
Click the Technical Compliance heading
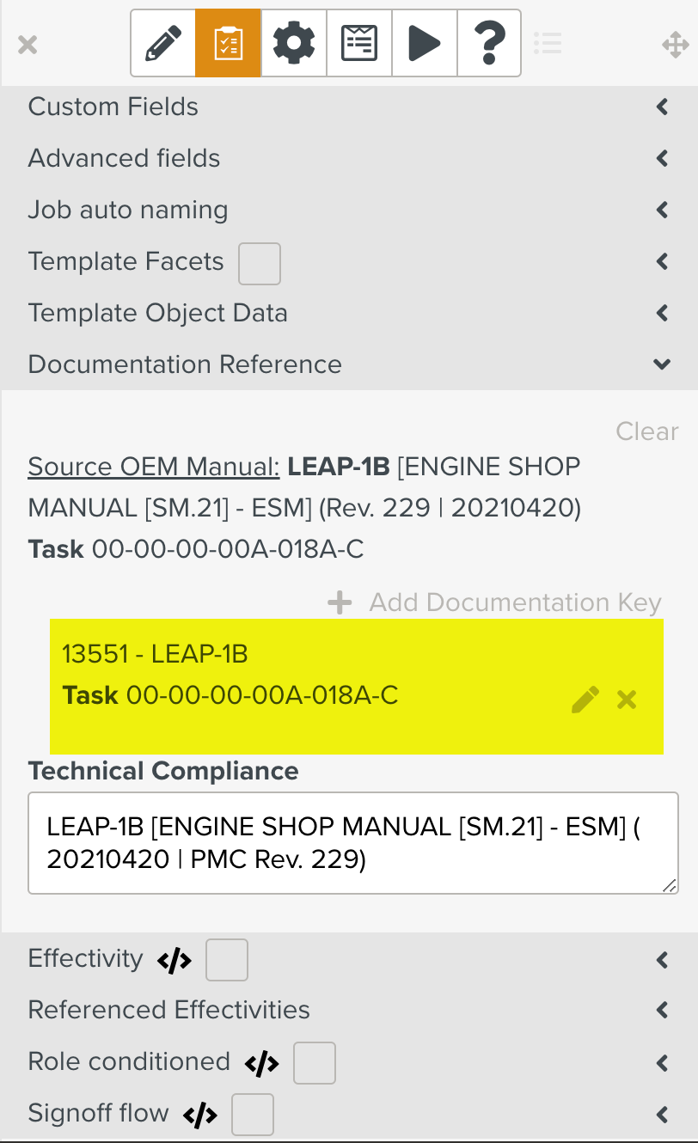(163, 771)
